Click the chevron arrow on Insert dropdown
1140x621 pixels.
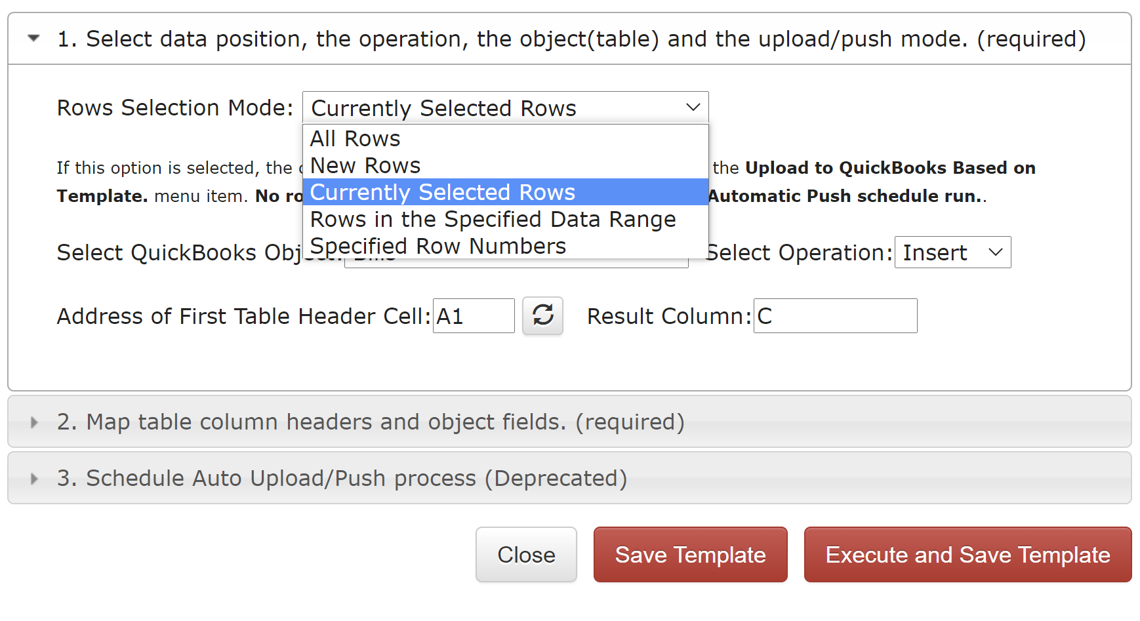click(995, 252)
